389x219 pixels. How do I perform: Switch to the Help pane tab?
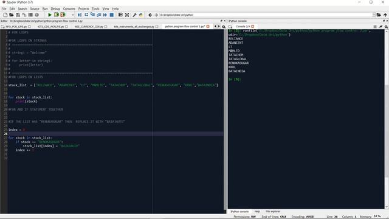[x=257, y=212]
